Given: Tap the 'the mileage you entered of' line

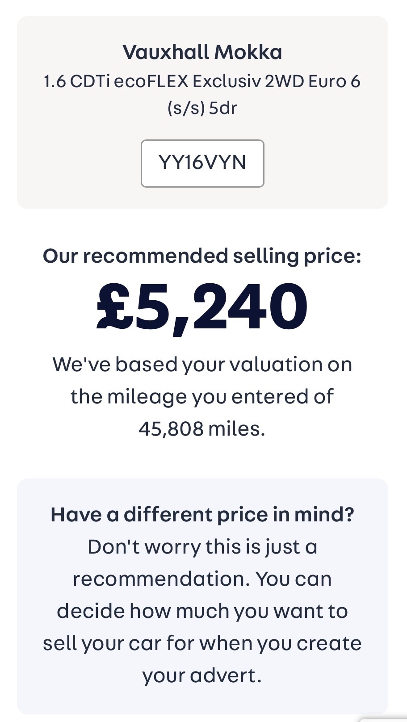Looking at the screenshot, I should click(x=202, y=397).
